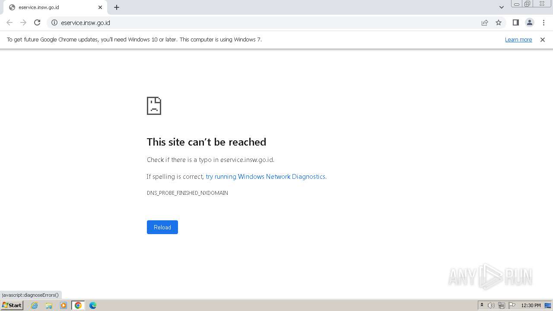
Task: Dismiss the Chrome update notification bar
Action: click(x=543, y=40)
